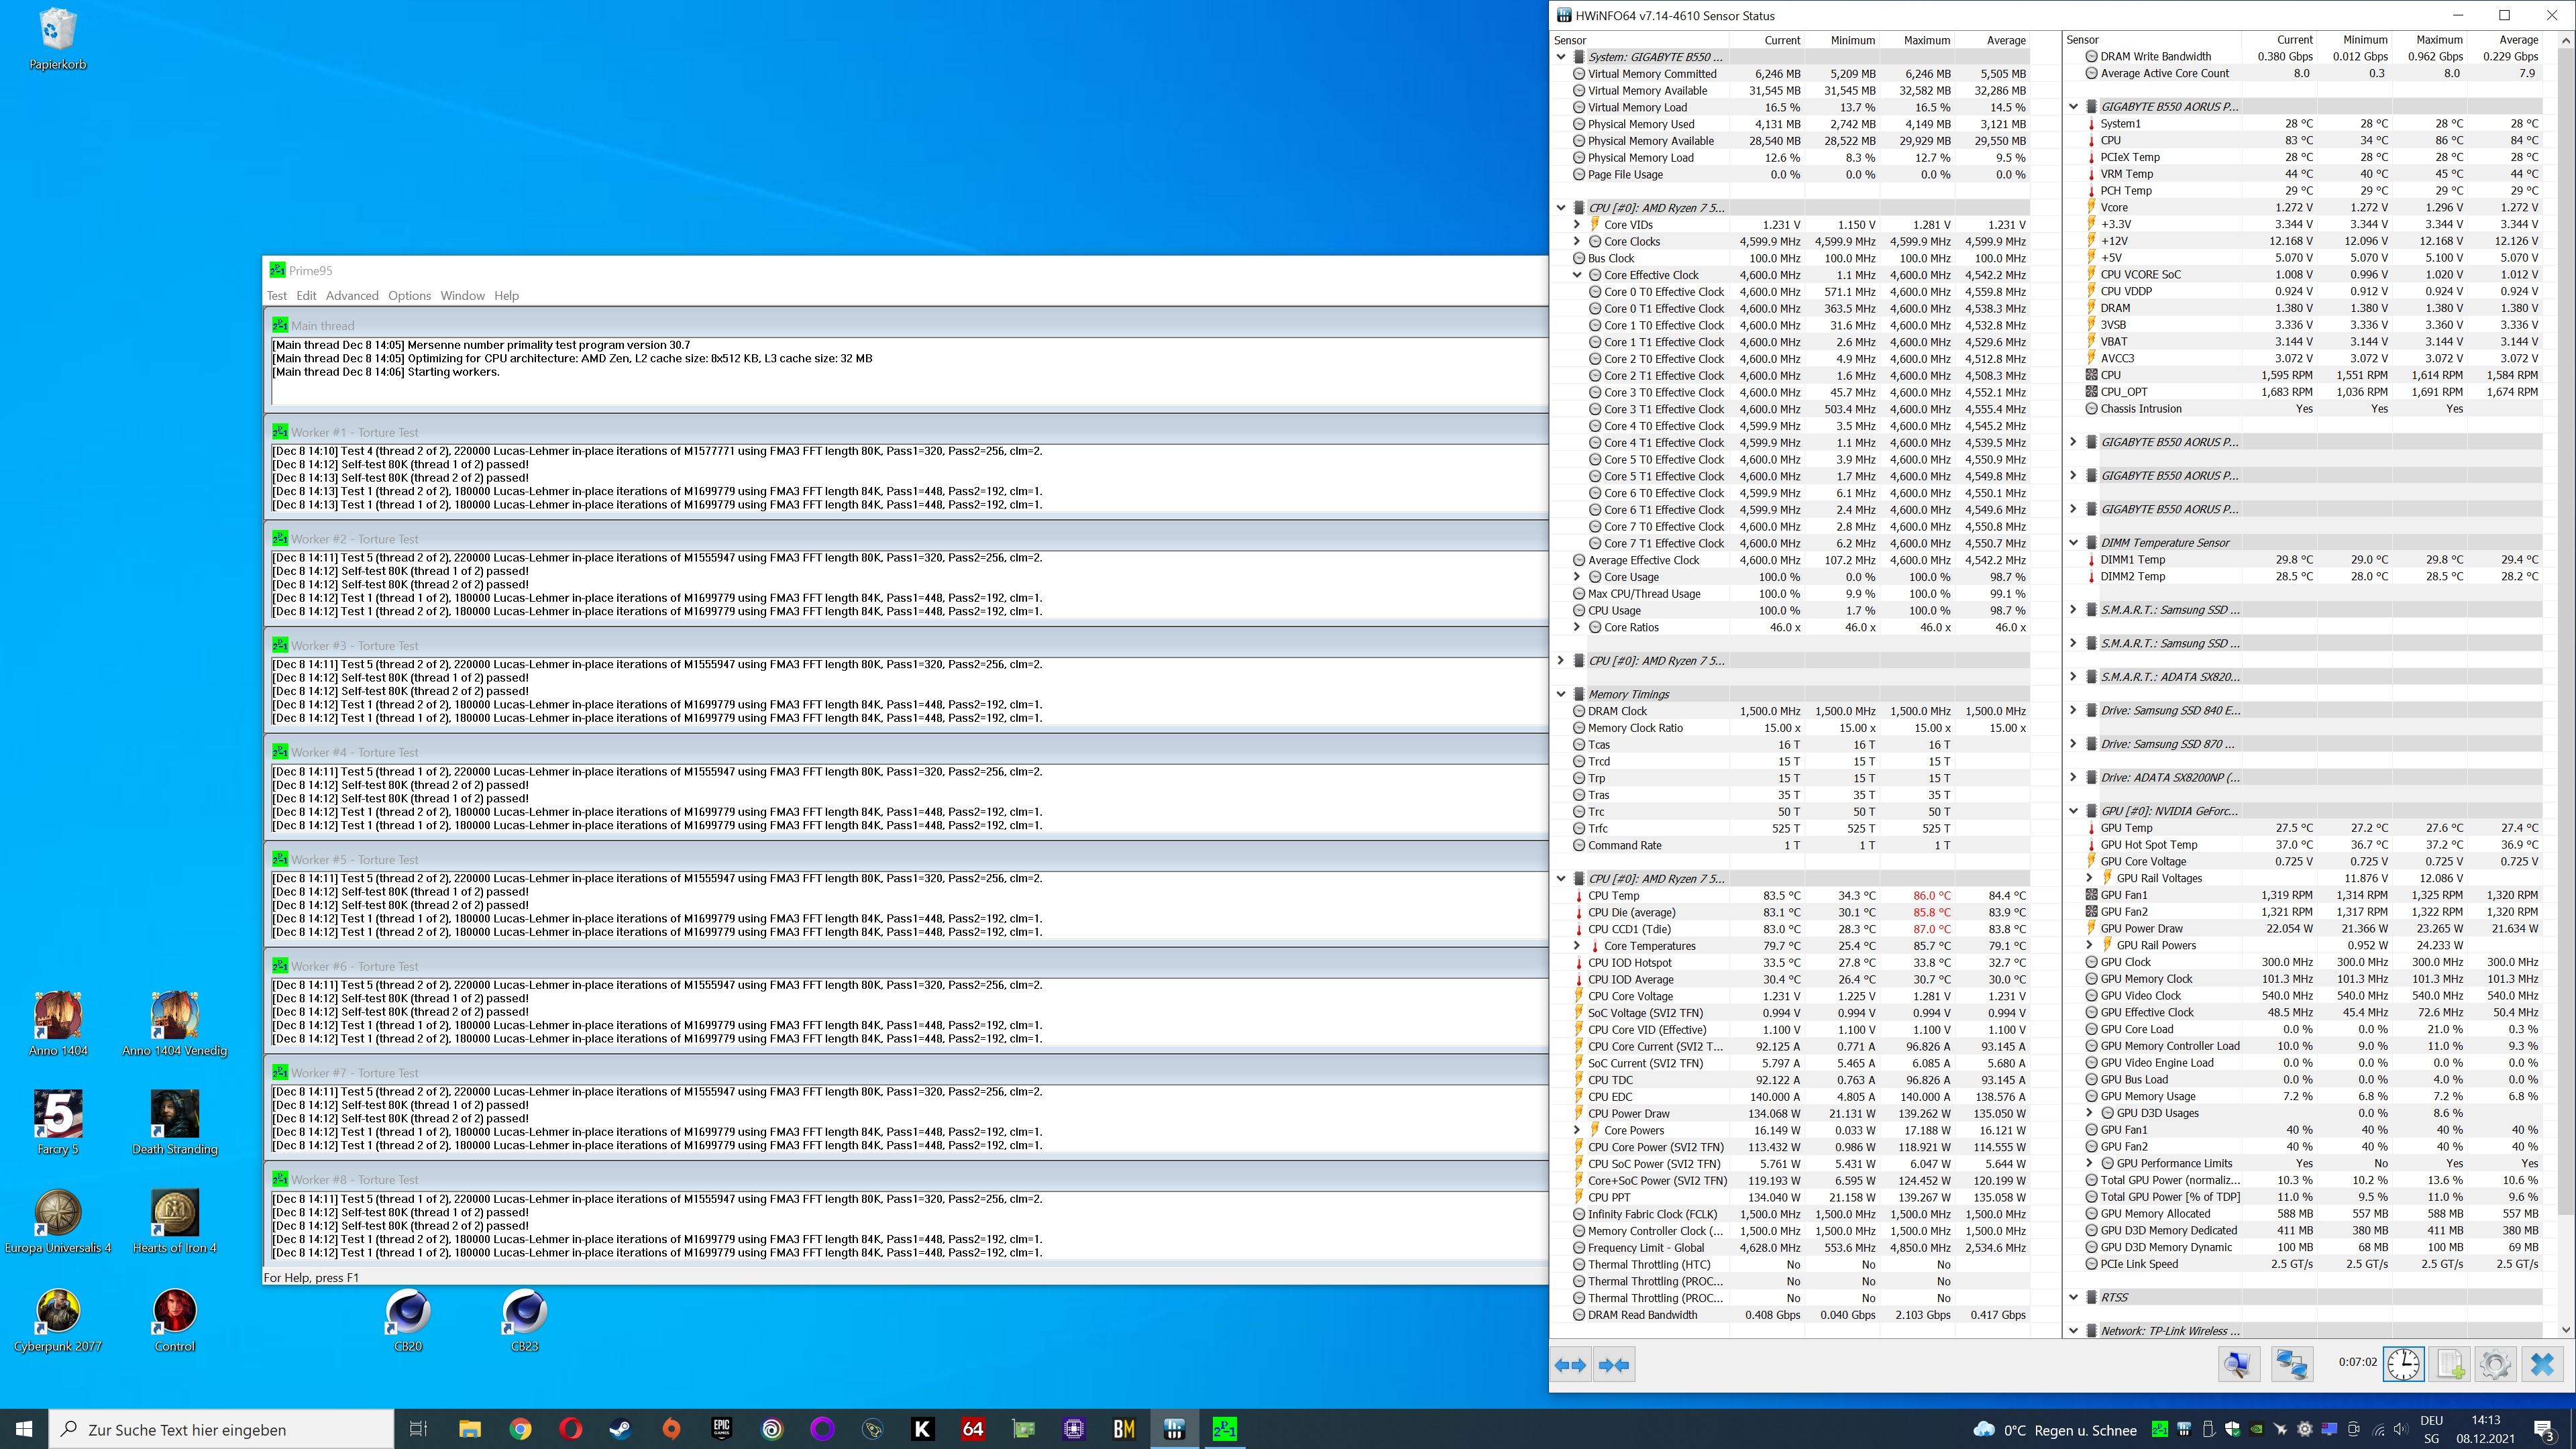
Task: Expand the Core Temperatures row
Action: click(1577, 946)
